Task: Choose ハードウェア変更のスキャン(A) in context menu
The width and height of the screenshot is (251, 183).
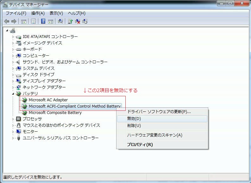Action: click(x=162, y=135)
